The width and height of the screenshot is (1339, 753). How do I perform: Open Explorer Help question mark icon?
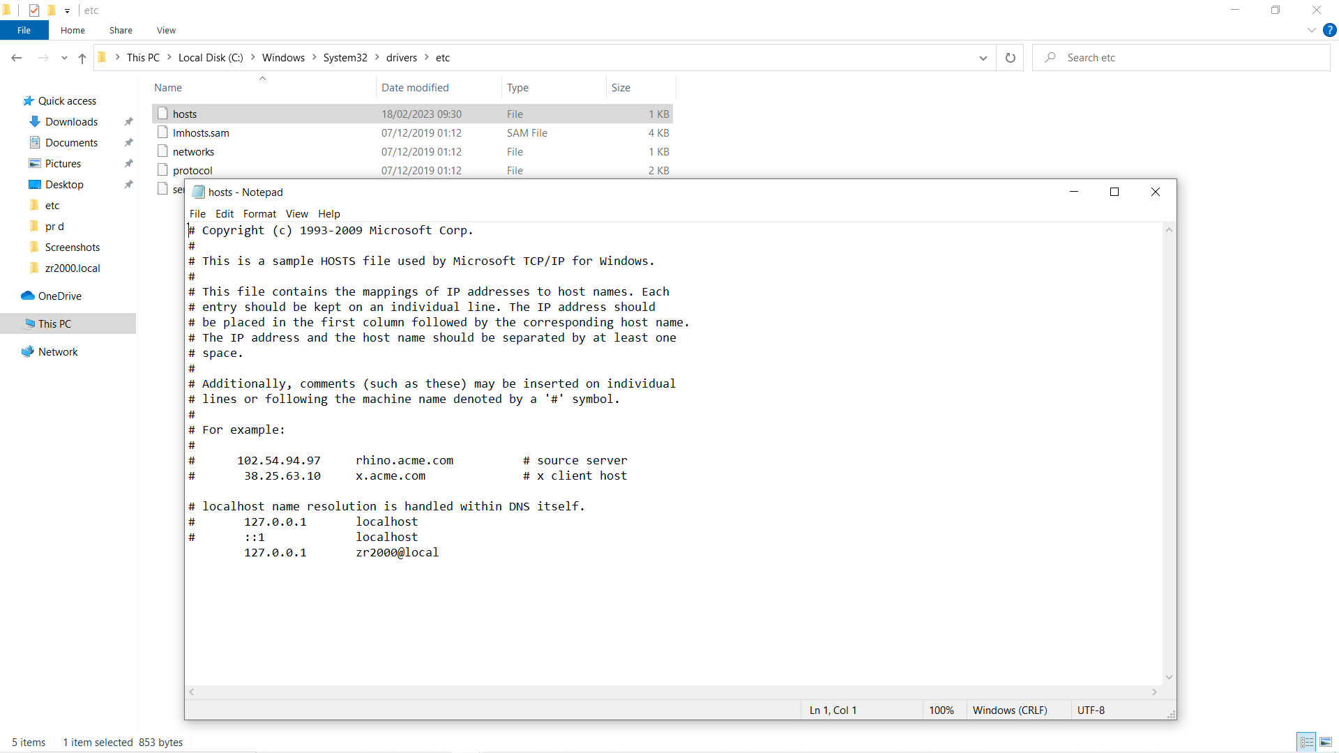1330,30
